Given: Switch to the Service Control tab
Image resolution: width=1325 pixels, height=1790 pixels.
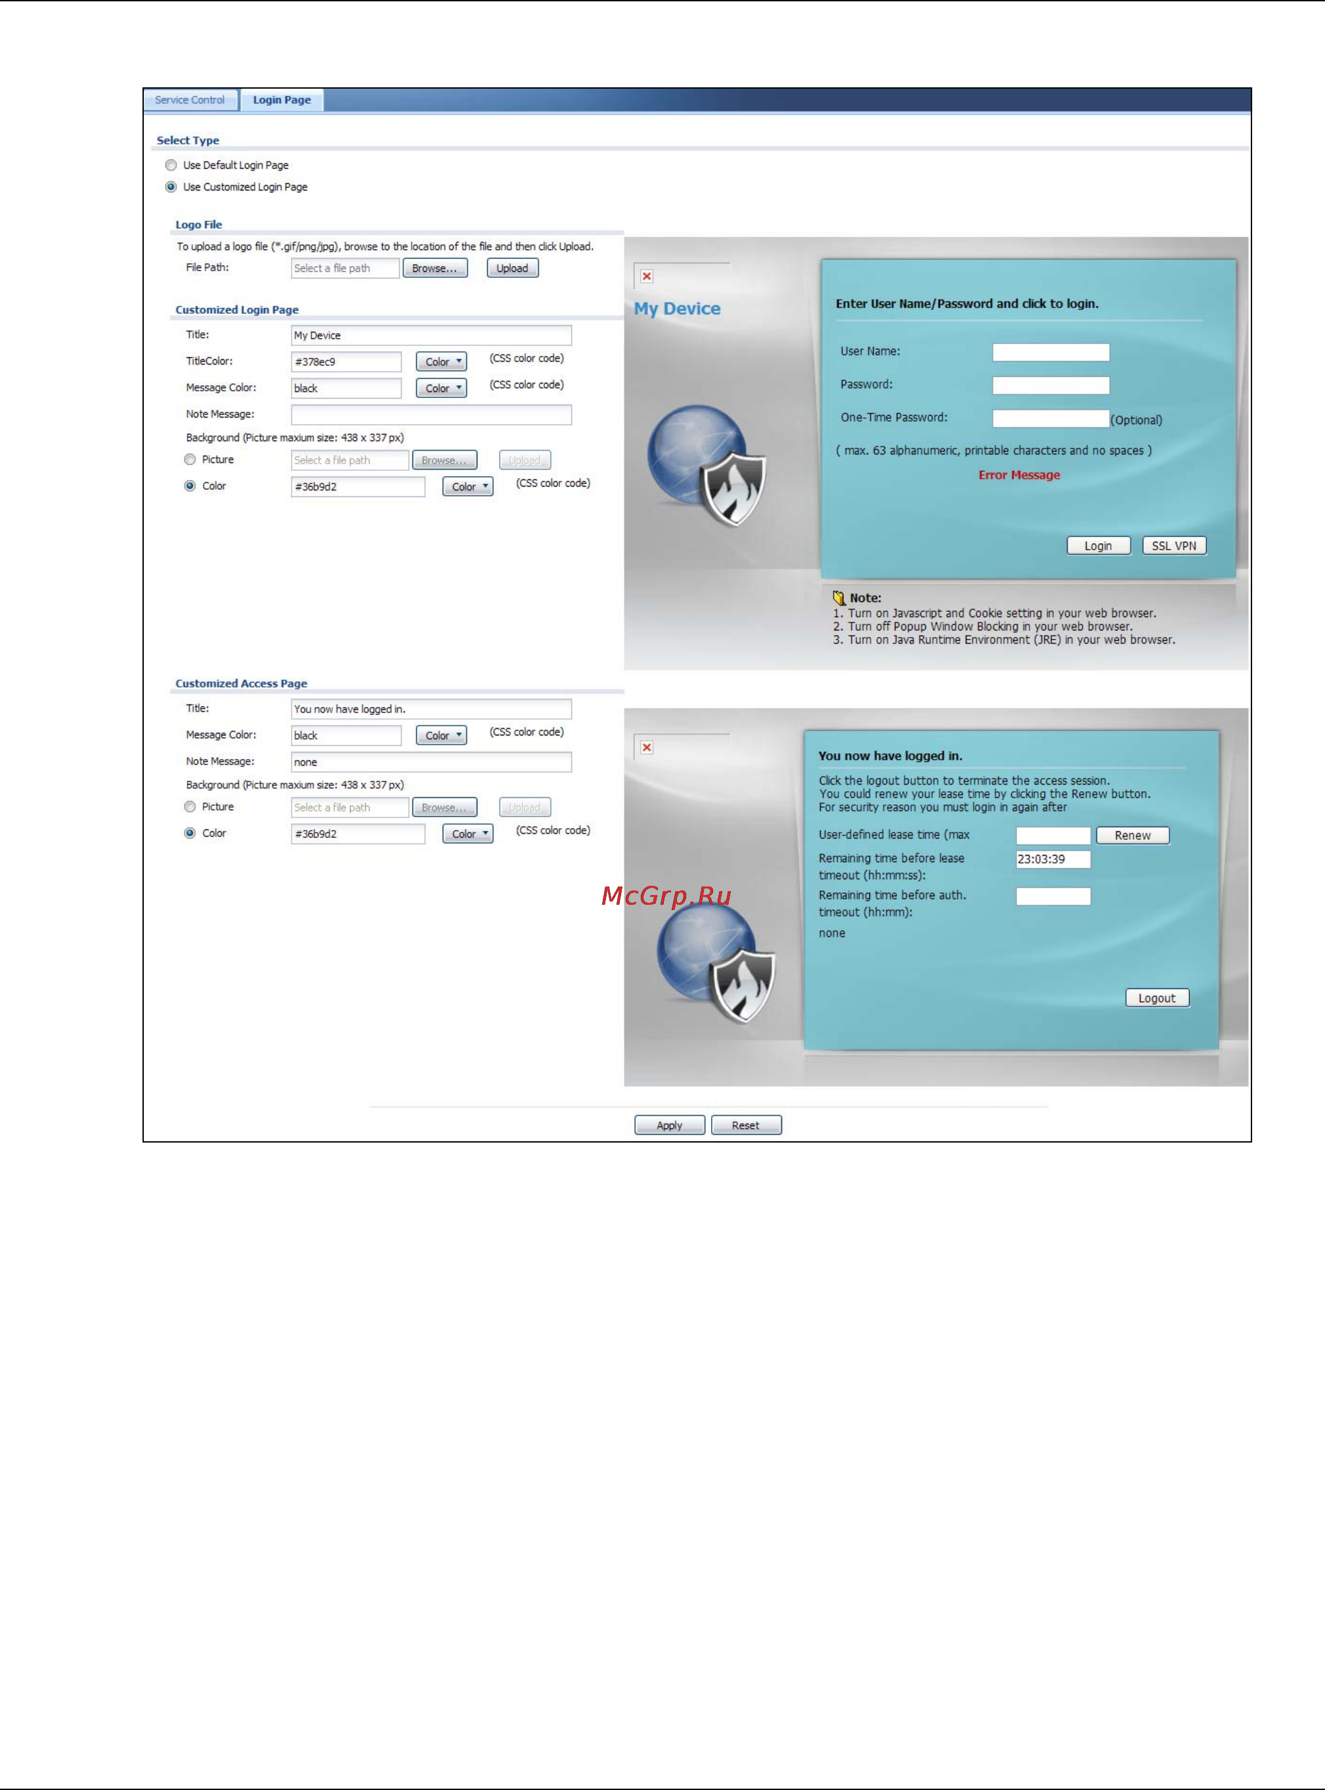Looking at the screenshot, I should (x=190, y=99).
